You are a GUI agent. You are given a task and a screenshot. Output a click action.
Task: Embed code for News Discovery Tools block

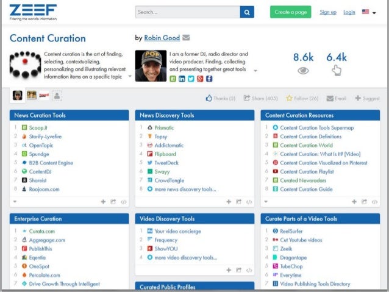tap(249, 202)
